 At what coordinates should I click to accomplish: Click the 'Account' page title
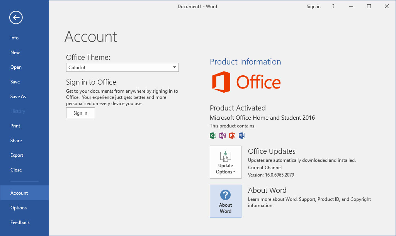(91, 37)
